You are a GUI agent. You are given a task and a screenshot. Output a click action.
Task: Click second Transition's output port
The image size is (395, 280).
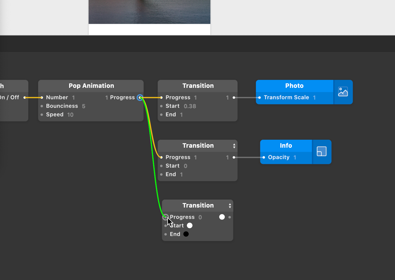click(x=234, y=157)
